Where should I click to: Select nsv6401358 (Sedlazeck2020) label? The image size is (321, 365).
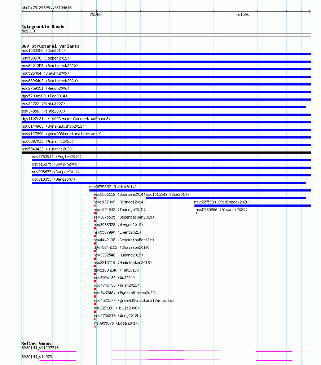pyautogui.click(x=50, y=66)
